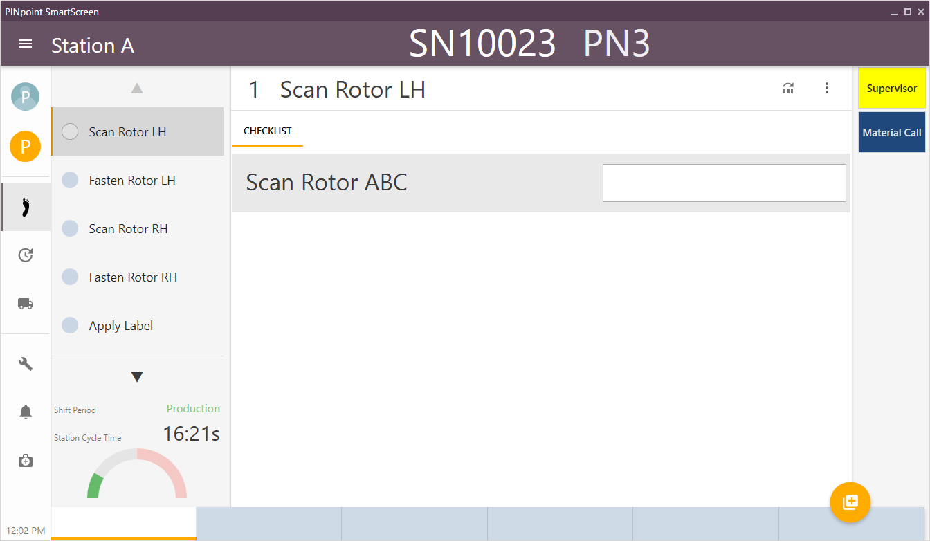
Task: Click the teal user avatar P
Action: click(25, 96)
